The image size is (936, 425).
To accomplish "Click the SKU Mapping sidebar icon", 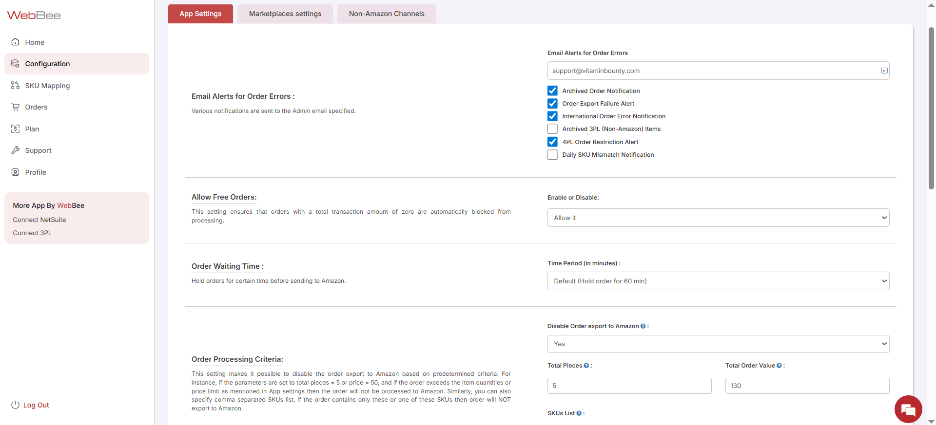I will click(16, 86).
